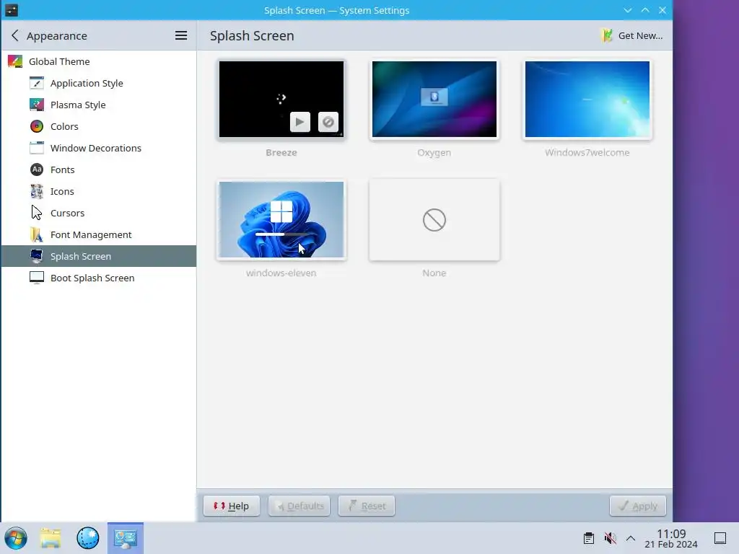This screenshot has width=739, height=554.
Task: Click Get New... button label
Action: click(x=640, y=36)
